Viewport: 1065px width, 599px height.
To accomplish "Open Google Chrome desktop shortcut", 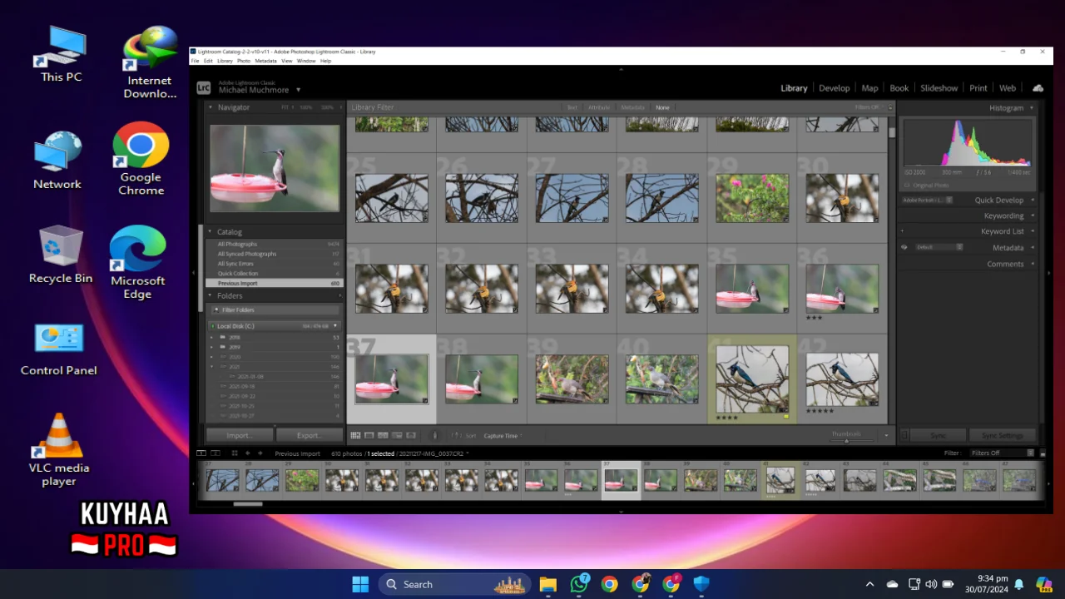I will pyautogui.click(x=141, y=158).
